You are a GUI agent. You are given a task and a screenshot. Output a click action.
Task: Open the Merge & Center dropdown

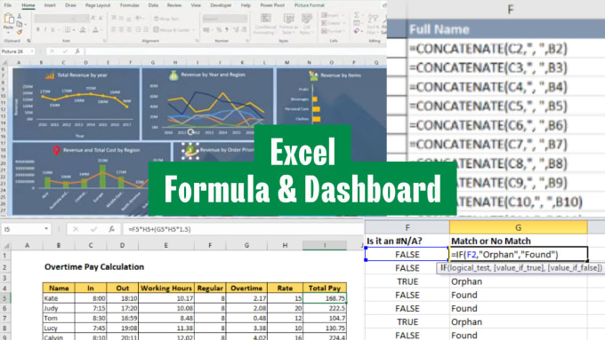[194, 29]
